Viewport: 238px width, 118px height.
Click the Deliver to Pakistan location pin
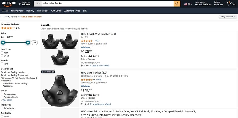tap(20, 4)
